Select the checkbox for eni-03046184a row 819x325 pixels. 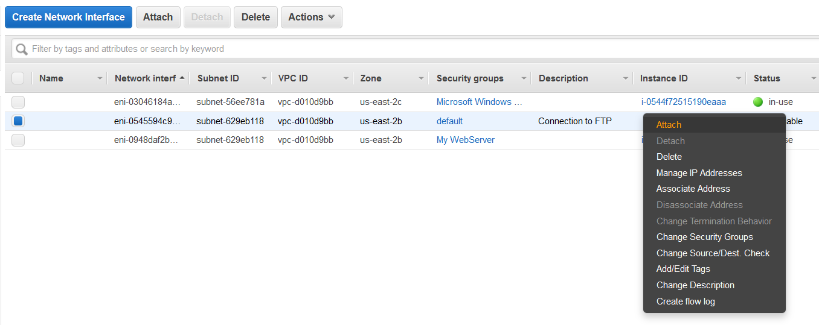pos(18,102)
